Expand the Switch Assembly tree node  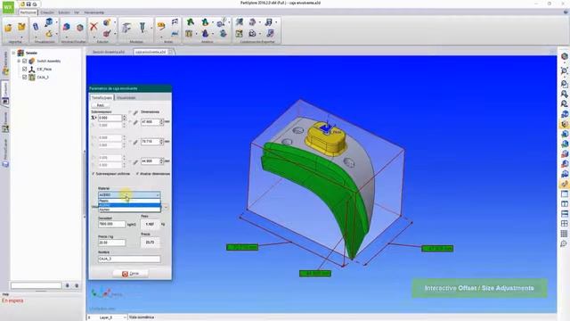(19, 61)
